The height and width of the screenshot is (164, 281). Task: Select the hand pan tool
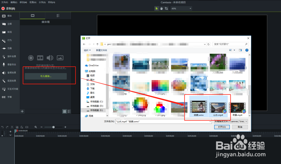click(x=162, y=8)
